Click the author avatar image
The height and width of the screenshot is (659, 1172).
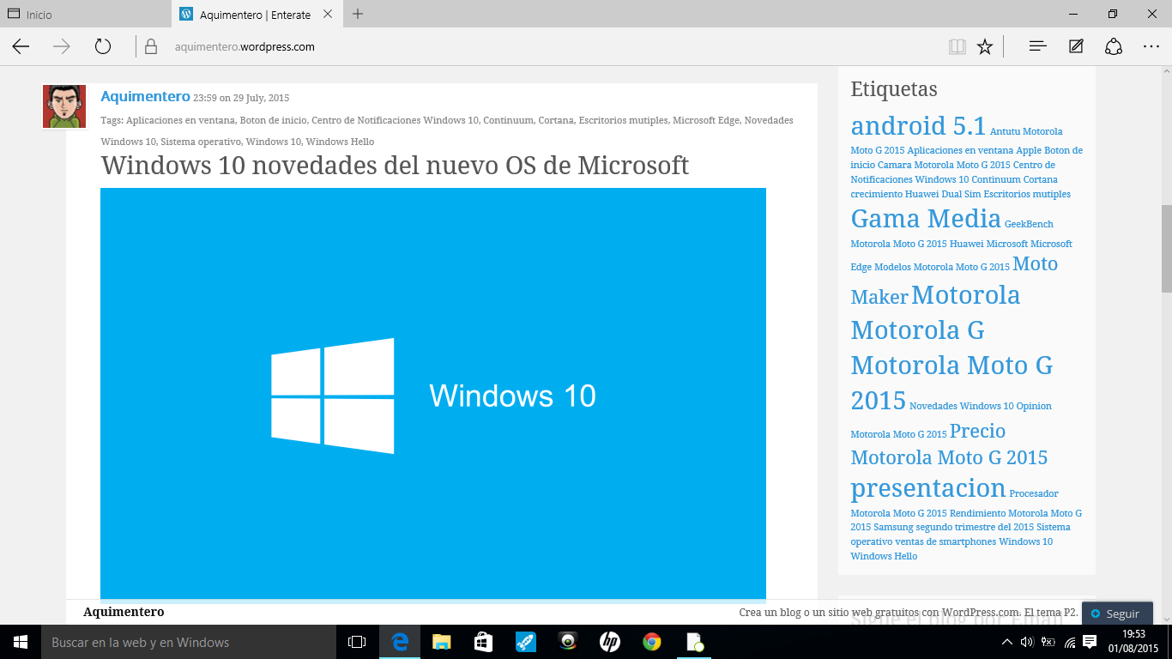pos(64,106)
